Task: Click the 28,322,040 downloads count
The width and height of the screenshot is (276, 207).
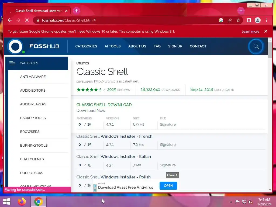Action: click(x=160, y=89)
